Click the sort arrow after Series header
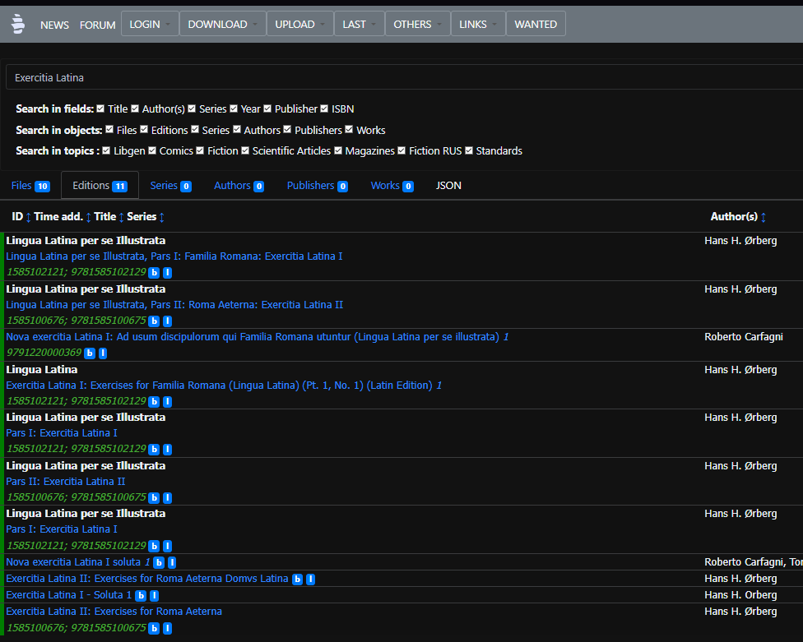Image resolution: width=803 pixels, height=642 pixels. point(162,217)
